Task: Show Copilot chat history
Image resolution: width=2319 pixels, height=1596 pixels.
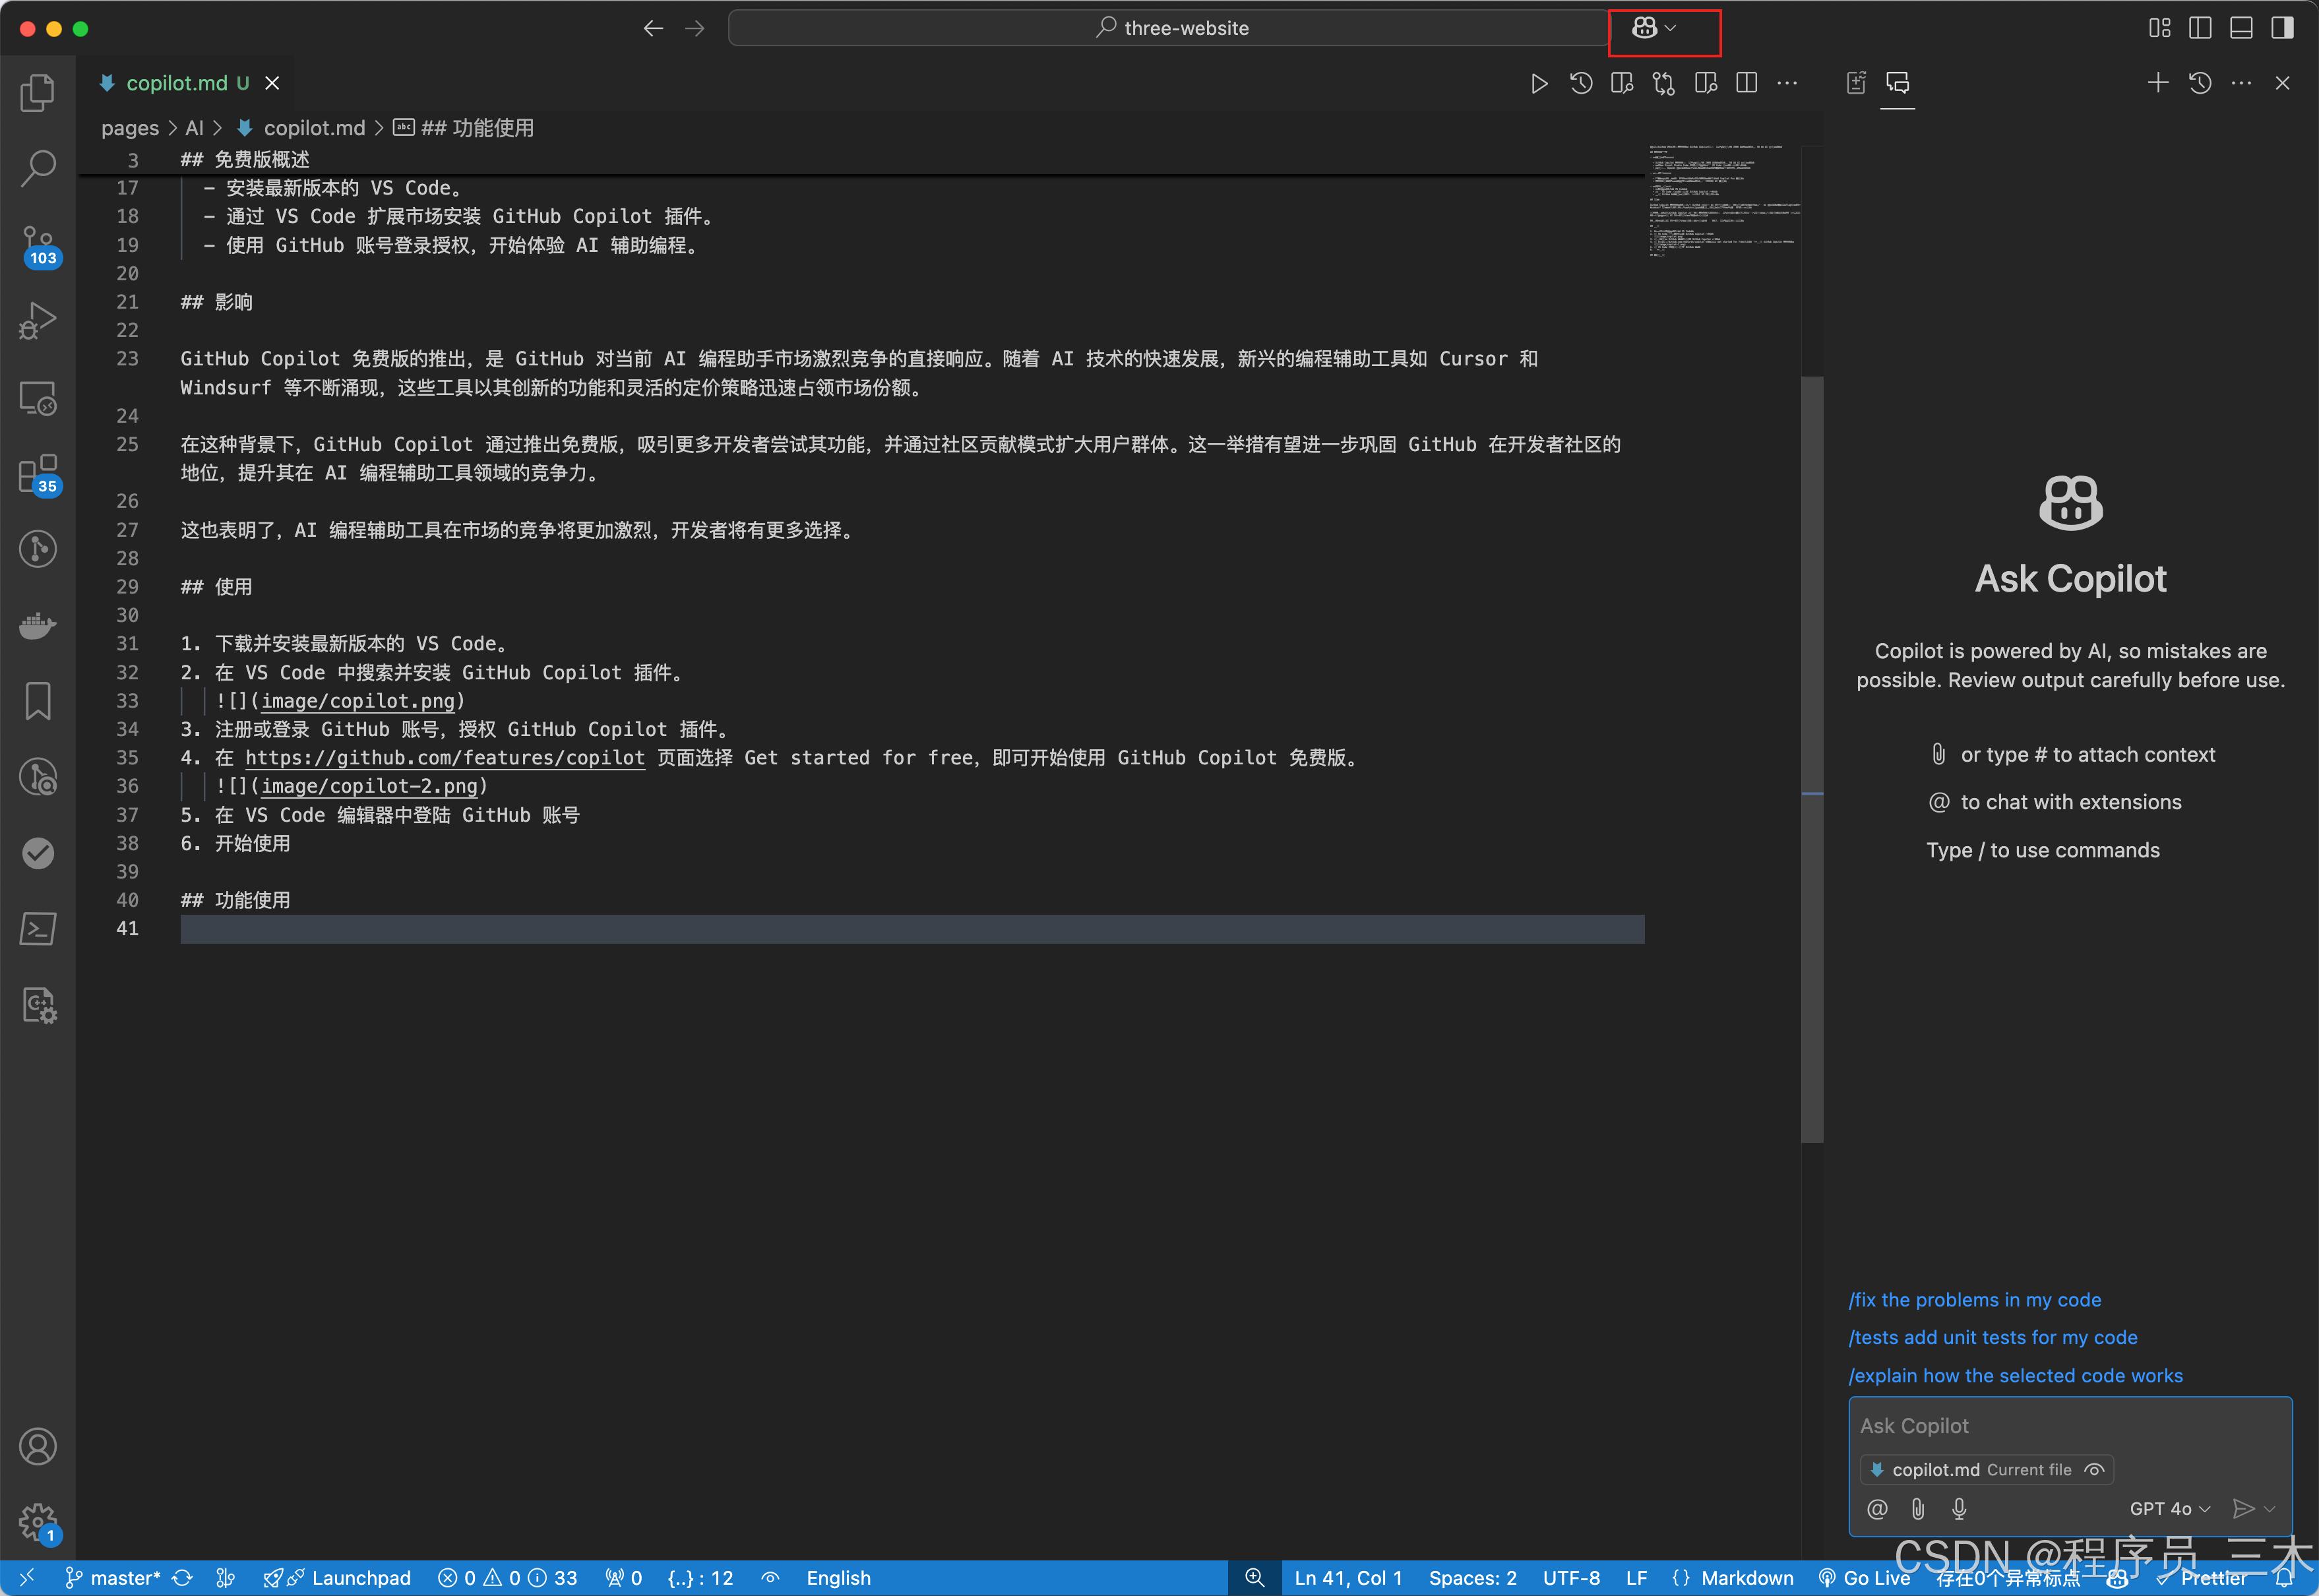Action: click(2200, 83)
